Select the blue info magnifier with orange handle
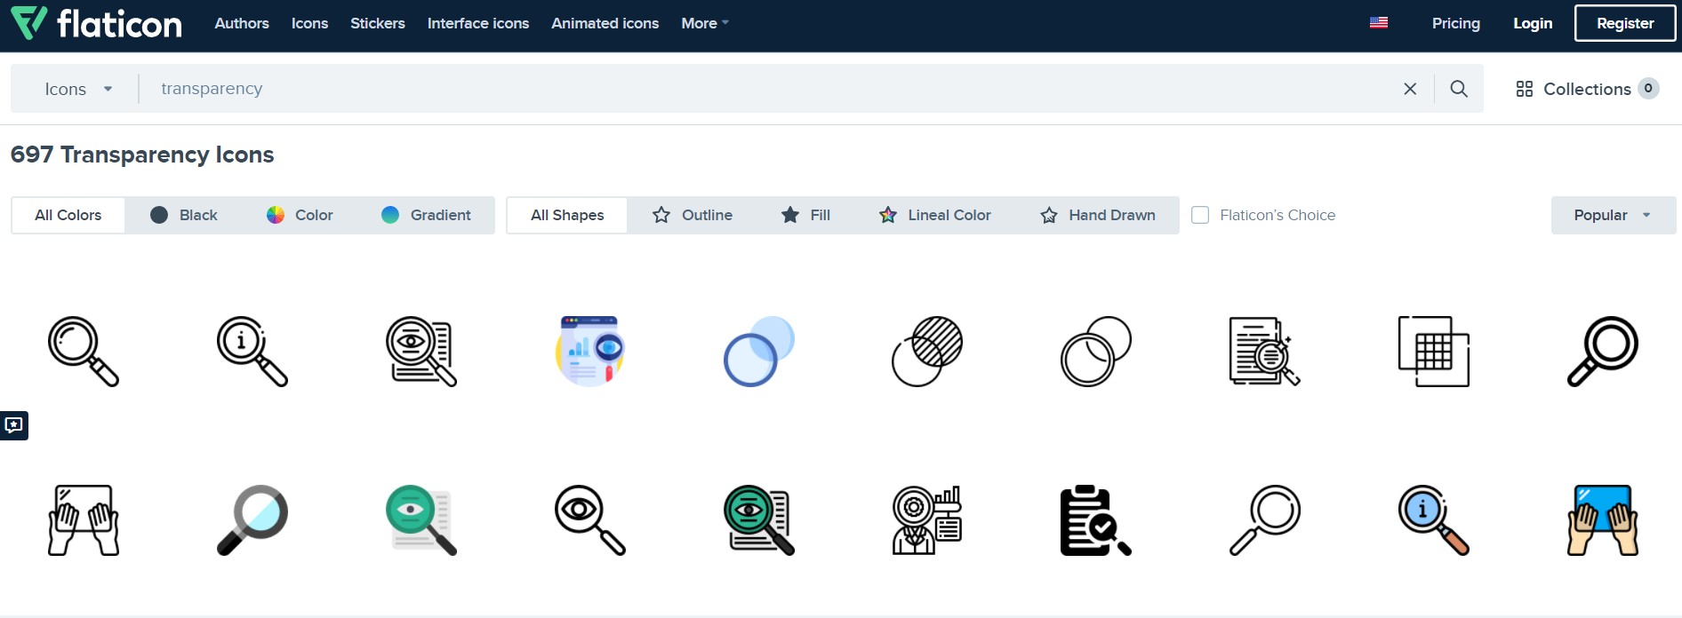 [x=1434, y=520]
